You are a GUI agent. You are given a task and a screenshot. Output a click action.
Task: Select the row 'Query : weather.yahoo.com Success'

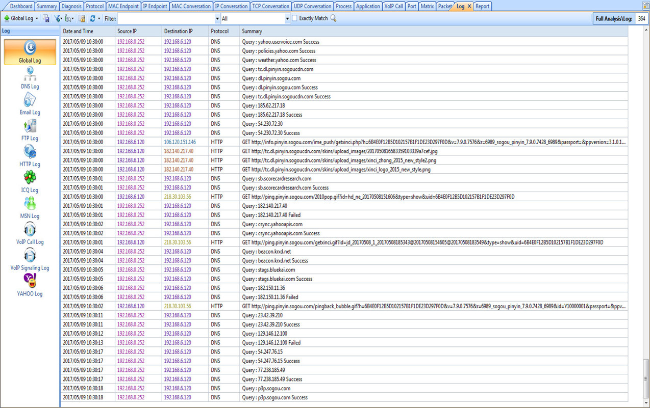(344, 60)
